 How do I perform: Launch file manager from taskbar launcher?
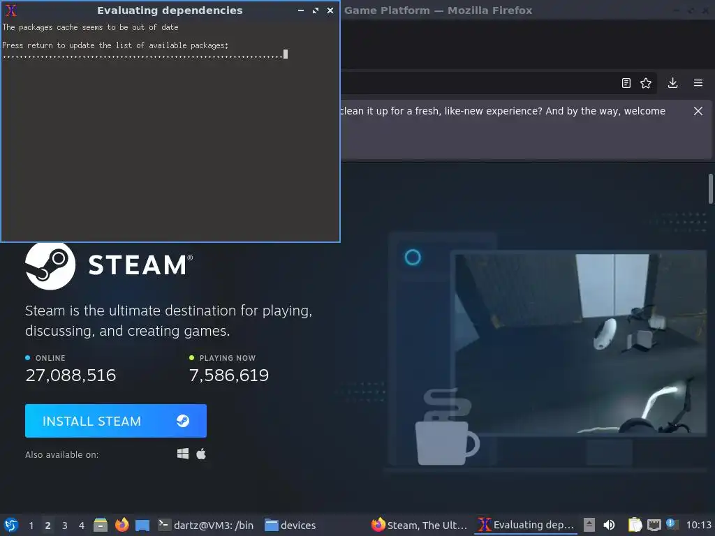point(101,525)
